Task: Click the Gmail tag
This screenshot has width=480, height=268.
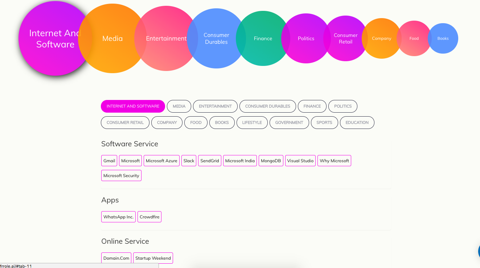Action: point(109,161)
